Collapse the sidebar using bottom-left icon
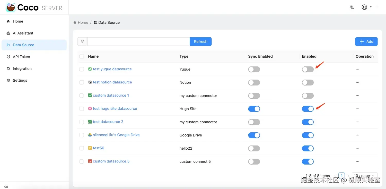The width and height of the screenshot is (386, 189). (x=6, y=186)
